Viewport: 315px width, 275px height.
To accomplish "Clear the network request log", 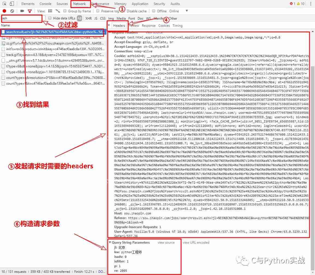I will pyautogui.click(x=11, y=11).
